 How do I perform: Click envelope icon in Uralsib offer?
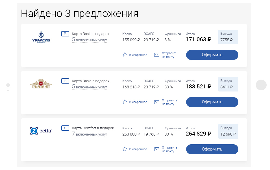click(157, 55)
